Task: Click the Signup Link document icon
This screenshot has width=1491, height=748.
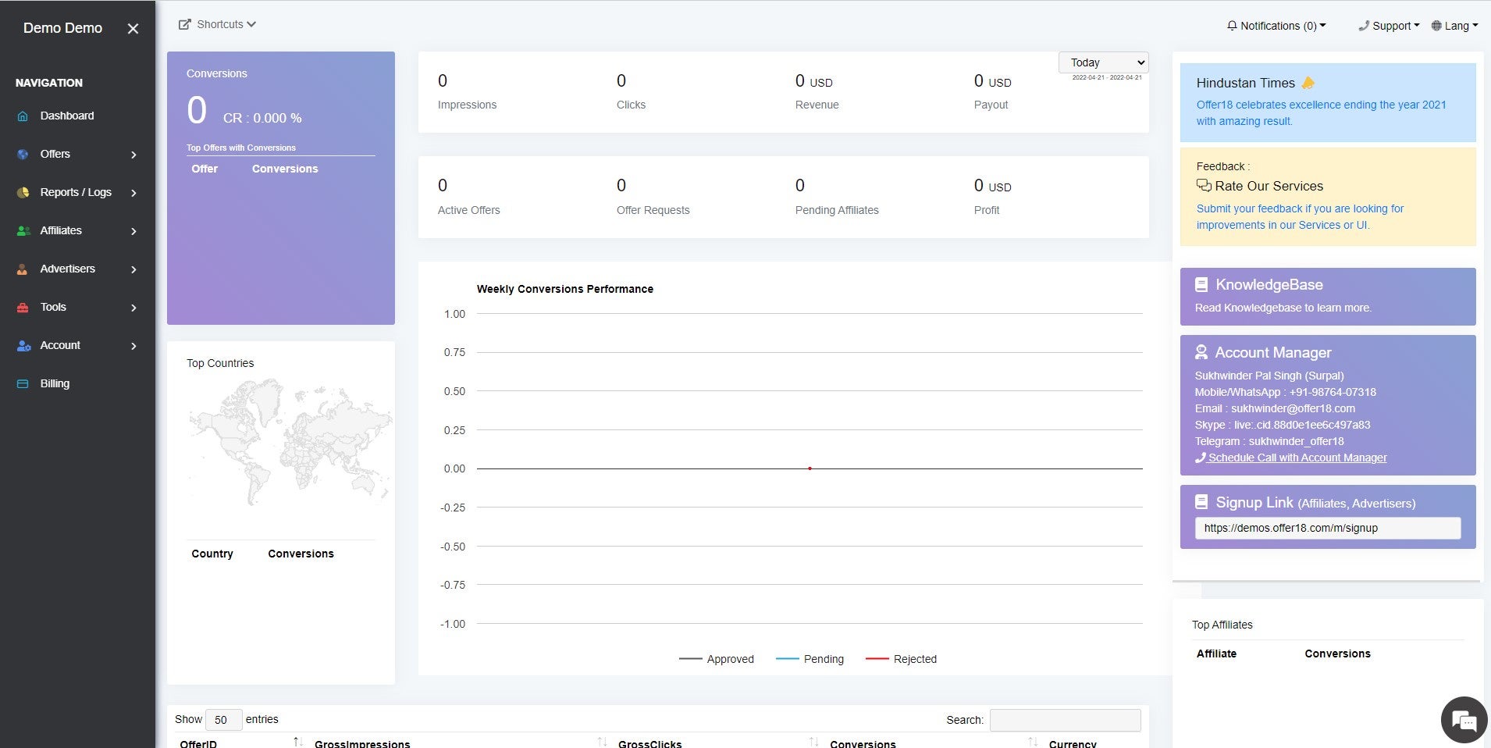Action: coord(1201,502)
